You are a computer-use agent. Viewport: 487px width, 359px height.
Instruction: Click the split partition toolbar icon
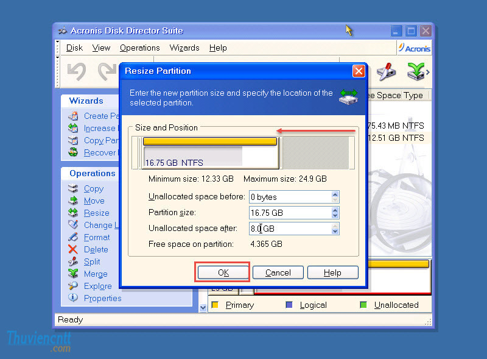[386, 71]
